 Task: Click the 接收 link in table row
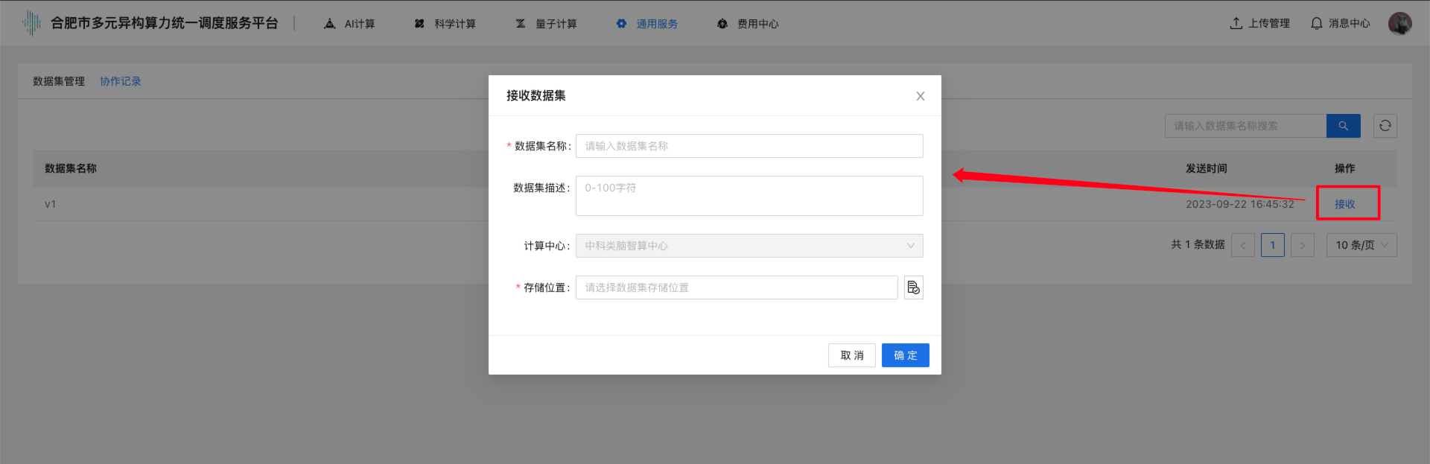pos(1344,204)
